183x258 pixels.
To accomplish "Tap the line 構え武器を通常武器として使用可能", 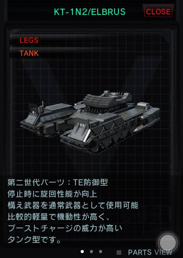I will coord(73,205).
